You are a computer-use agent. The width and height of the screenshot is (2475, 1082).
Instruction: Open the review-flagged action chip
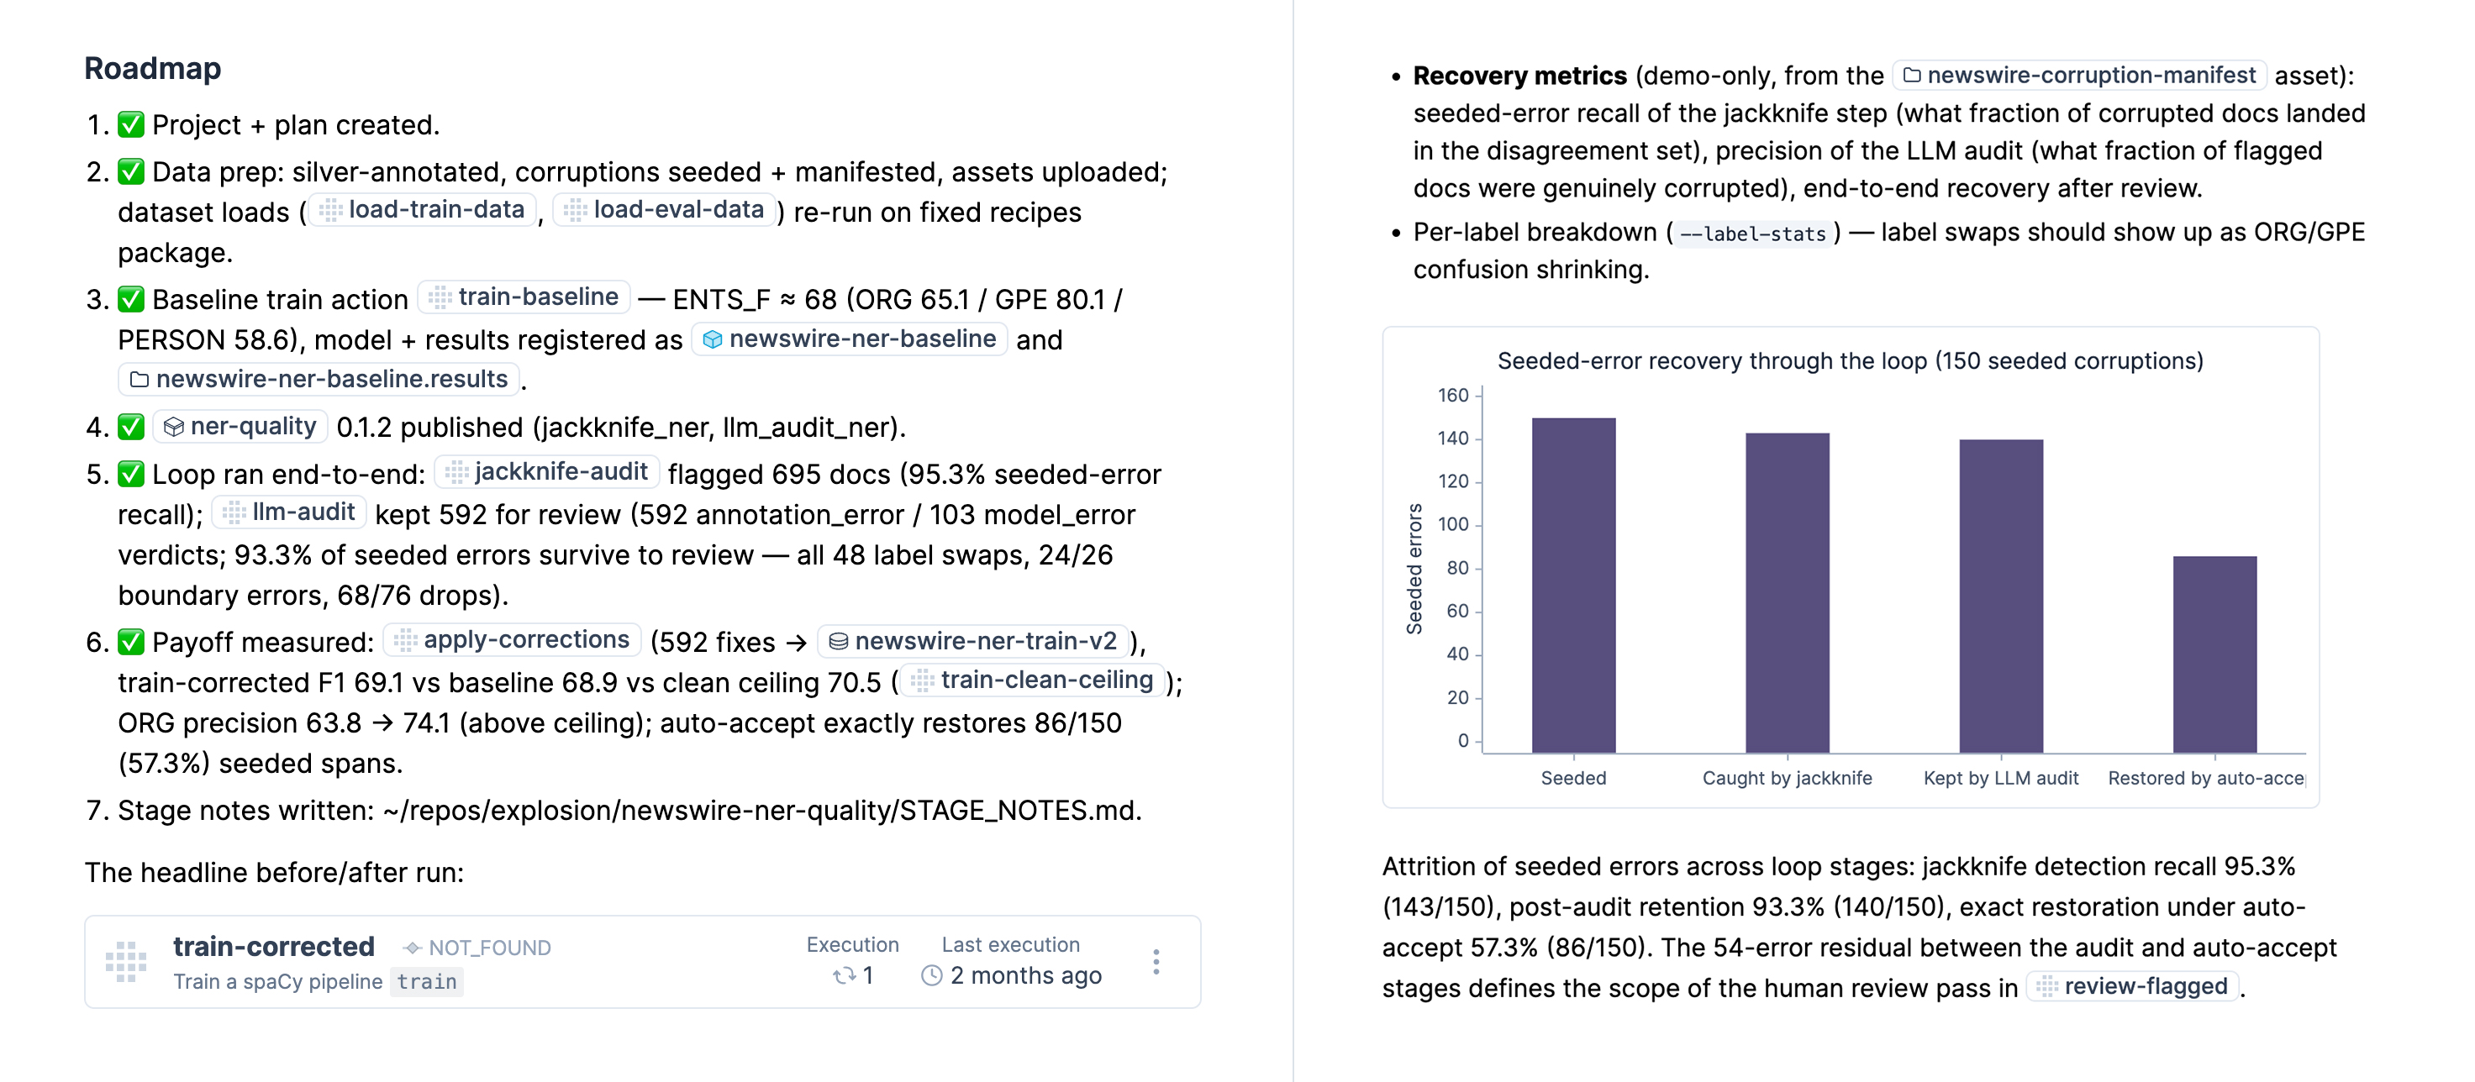2133,987
